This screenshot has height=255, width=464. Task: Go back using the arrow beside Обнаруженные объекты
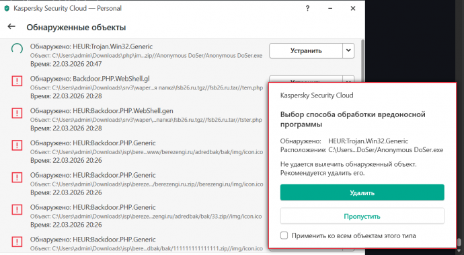point(11,27)
